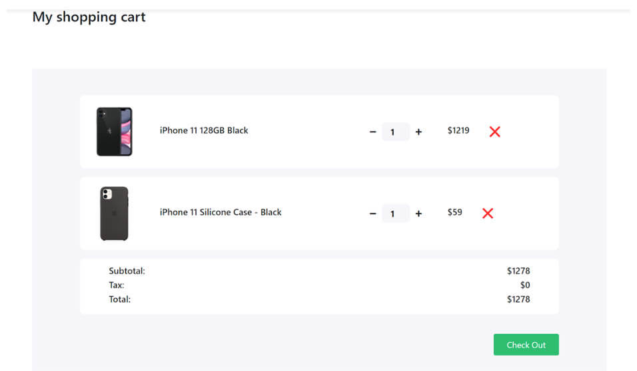The image size is (637, 371).
Task: Increase Silicone Case quantity with plus
Action: 418,213
